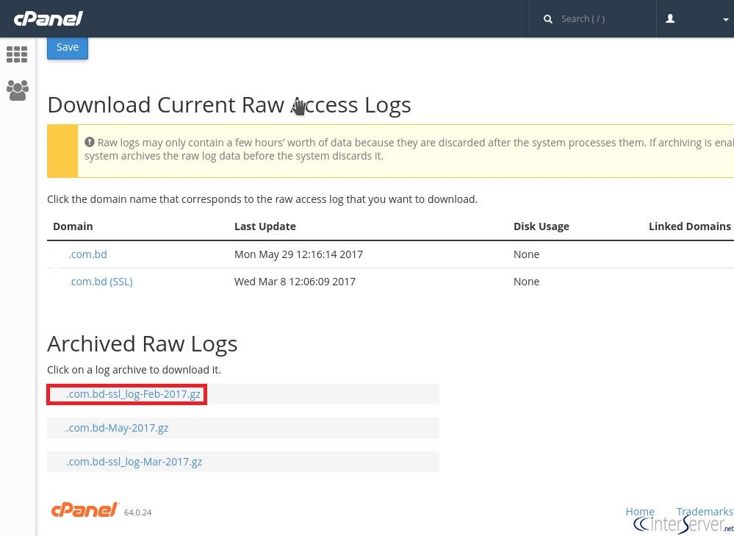Viewport: 734px width, 536px height.
Task: Click the version number 64.0.24
Action: pyautogui.click(x=137, y=512)
